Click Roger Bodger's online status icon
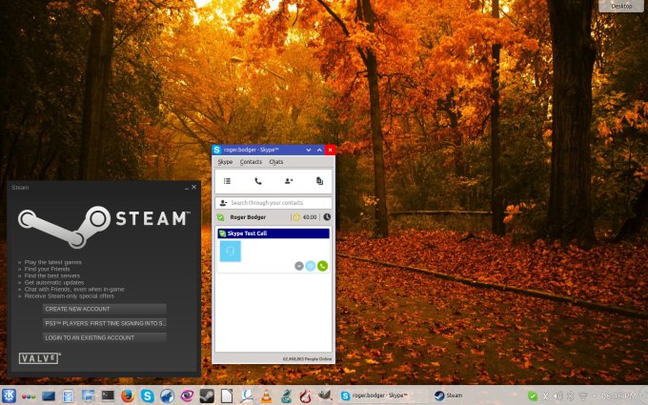648x405 pixels. point(221,217)
